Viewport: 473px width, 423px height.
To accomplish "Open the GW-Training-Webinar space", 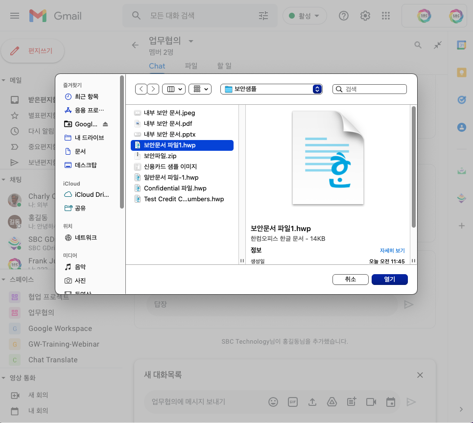I will pyautogui.click(x=64, y=344).
